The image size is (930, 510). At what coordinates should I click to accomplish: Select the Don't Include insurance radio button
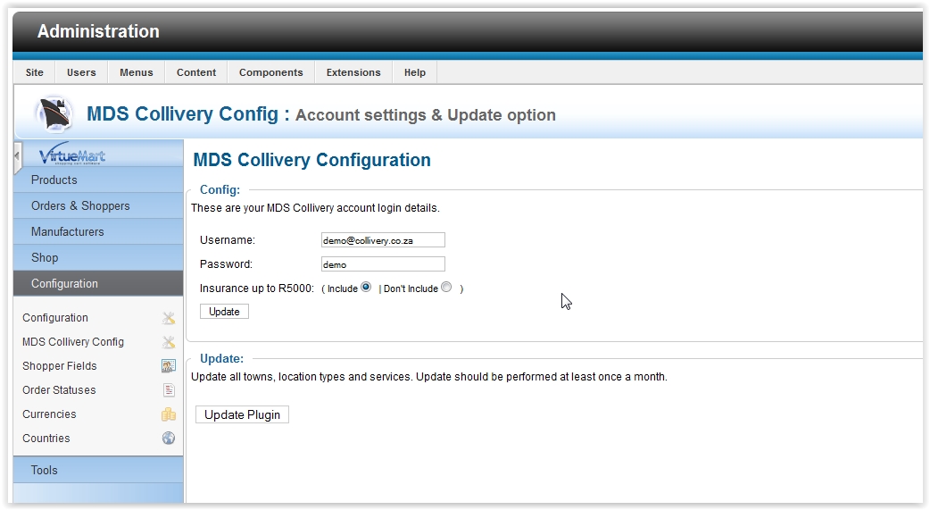click(446, 288)
